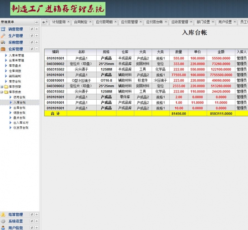Screen dimensions: 248x230
Task: Click the folder icon of 库存预警
Action: pos(6,87)
